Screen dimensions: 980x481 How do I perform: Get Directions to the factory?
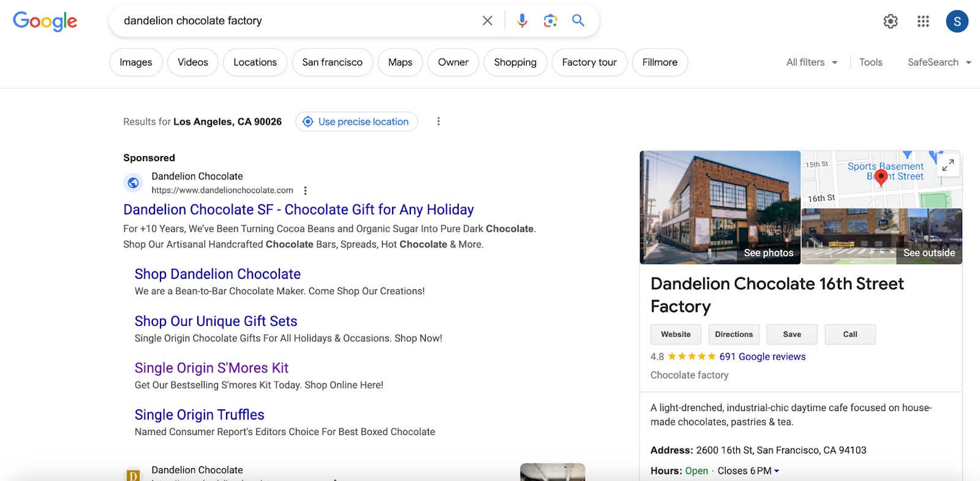734,335
